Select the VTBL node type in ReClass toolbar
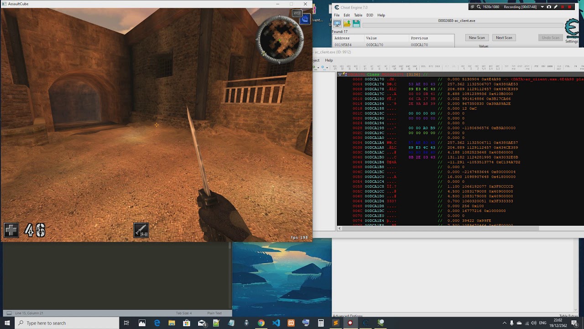This screenshot has width=584, height=329. click(567, 66)
